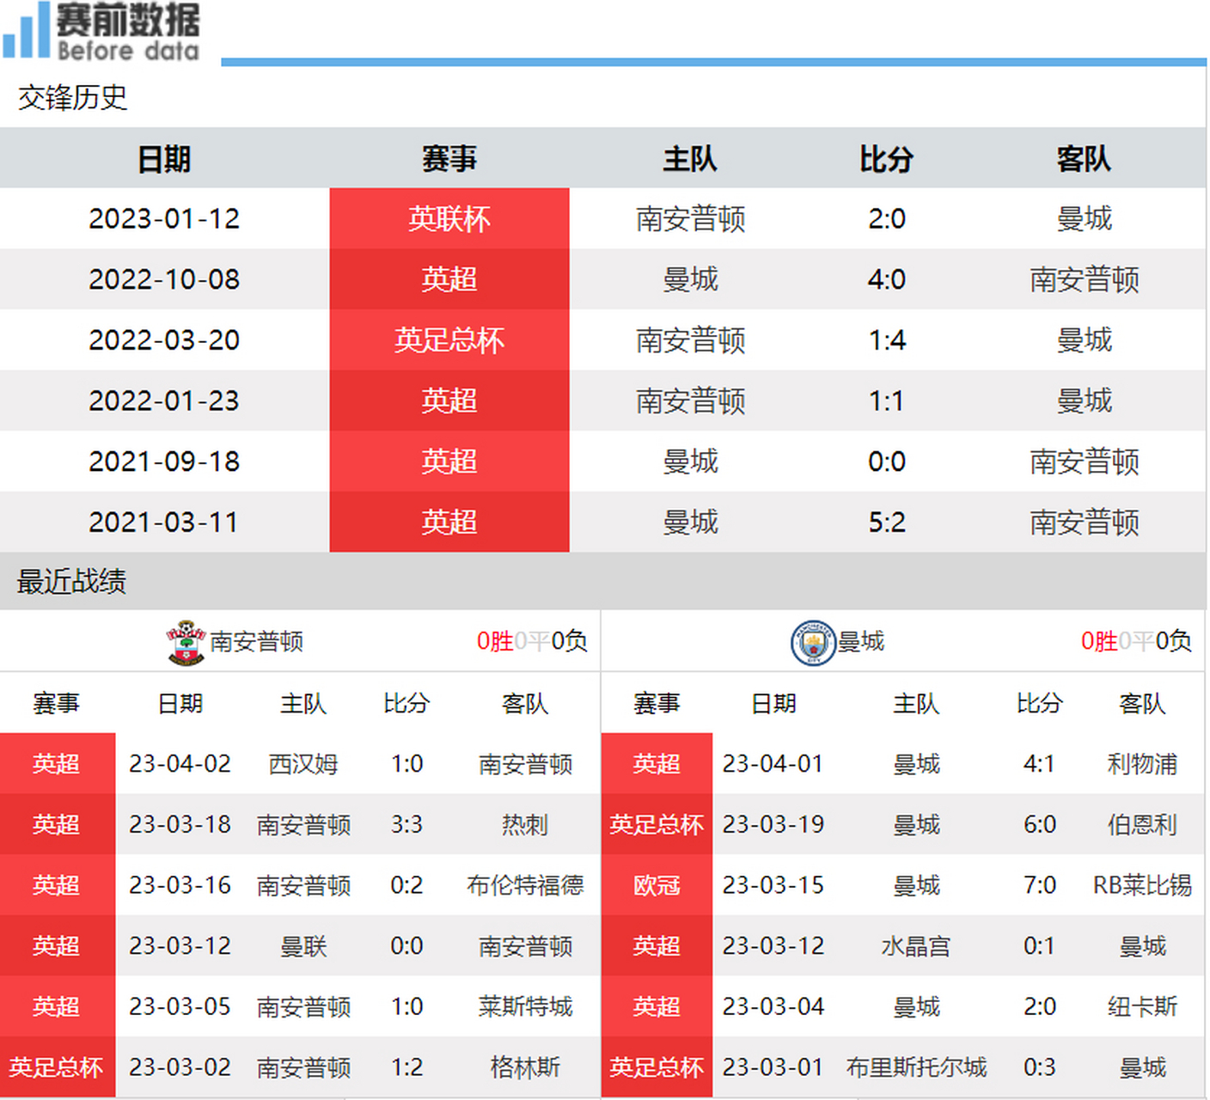Click the 英超 badge on the 2021-09-18 row
The height and width of the screenshot is (1100, 1210).
[x=449, y=461]
